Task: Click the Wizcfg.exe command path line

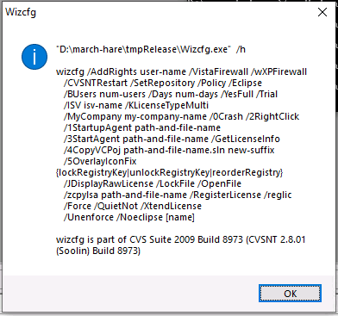Action: [151, 49]
